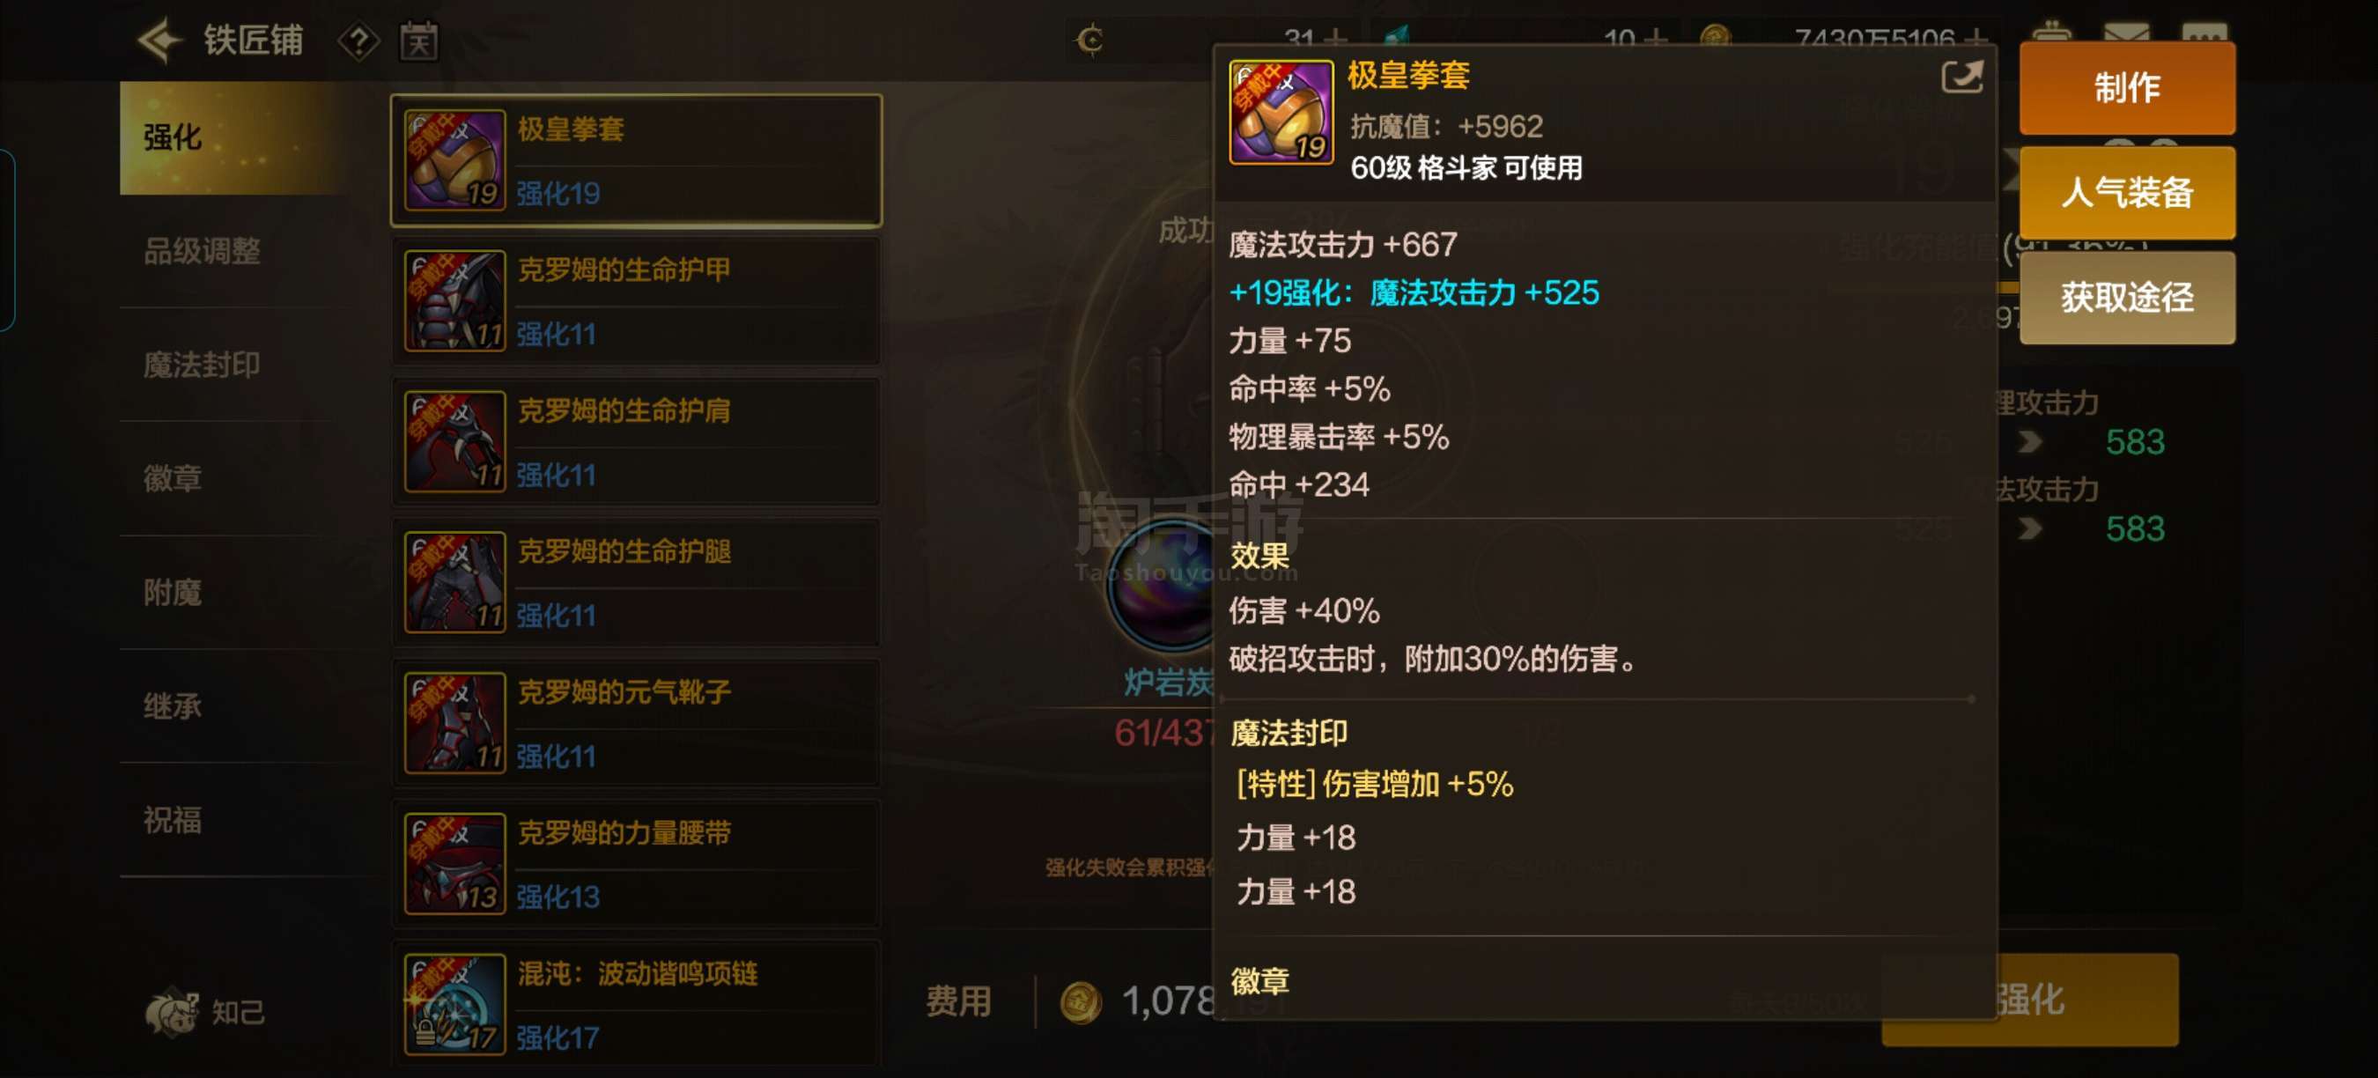Open the question mark help icon
The width and height of the screenshot is (2378, 1078).
[358, 41]
